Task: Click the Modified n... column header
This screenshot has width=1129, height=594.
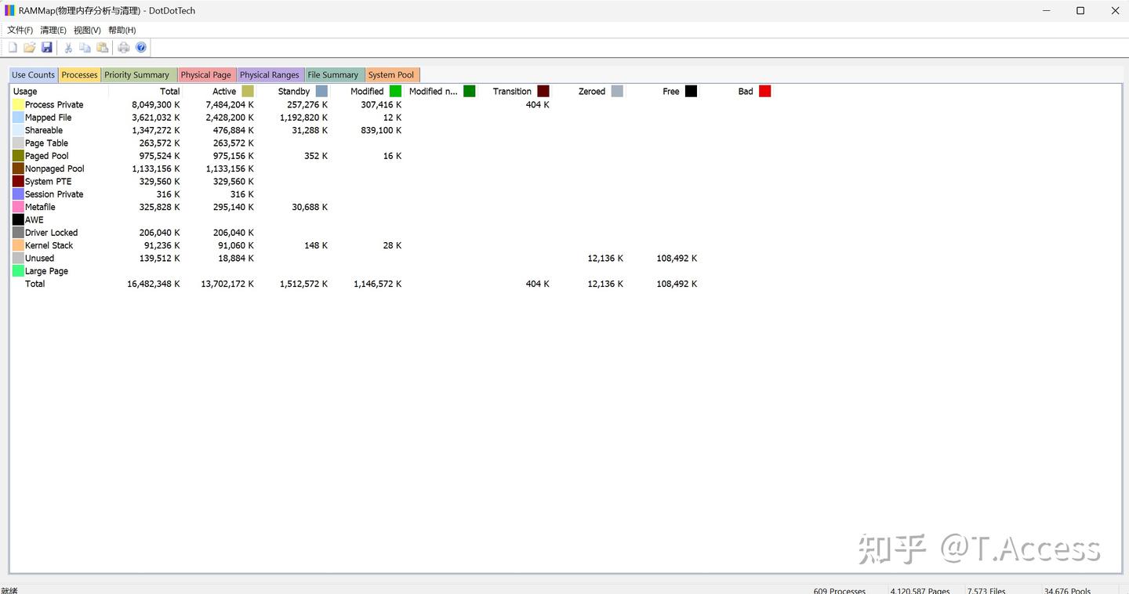Action: coord(441,92)
